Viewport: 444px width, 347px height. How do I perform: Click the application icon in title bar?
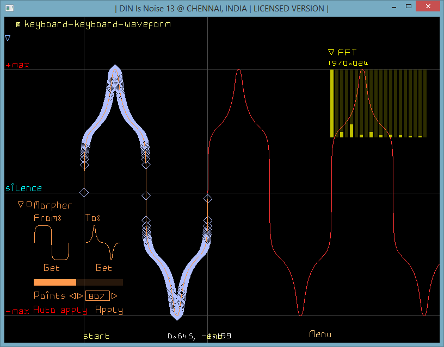coord(9,8)
